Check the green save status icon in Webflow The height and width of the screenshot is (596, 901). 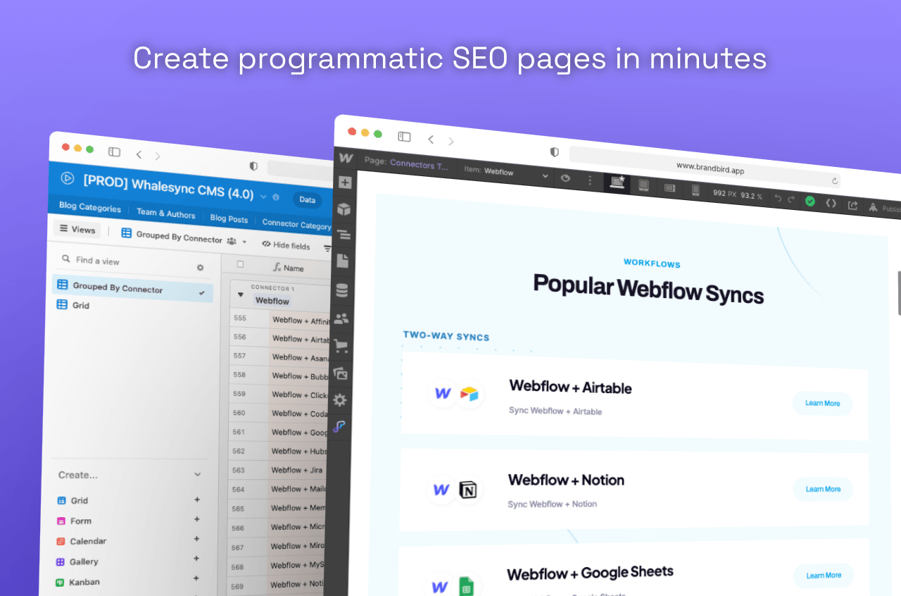tap(810, 201)
